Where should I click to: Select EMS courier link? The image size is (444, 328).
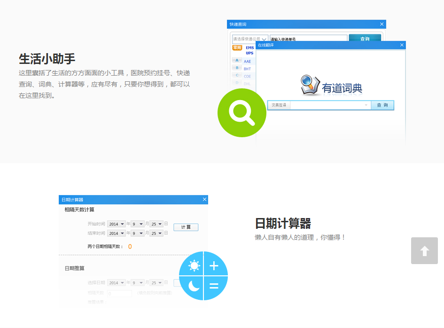point(250,47)
